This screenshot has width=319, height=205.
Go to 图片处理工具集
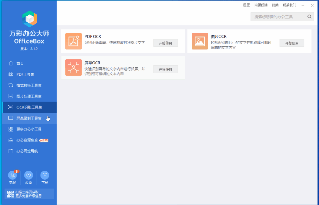click(29, 96)
